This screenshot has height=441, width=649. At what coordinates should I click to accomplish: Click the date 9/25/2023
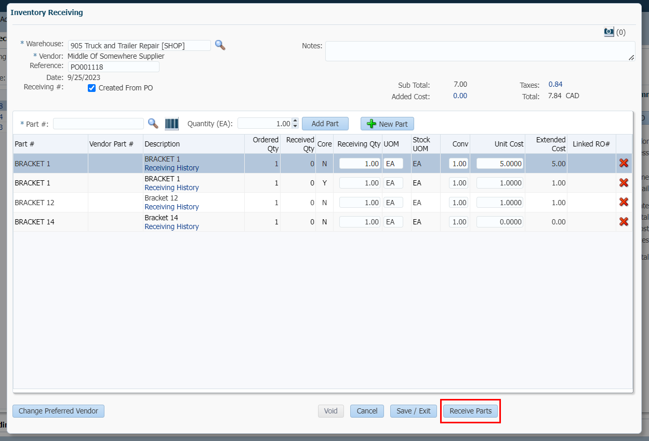pyautogui.click(x=84, y=77)
